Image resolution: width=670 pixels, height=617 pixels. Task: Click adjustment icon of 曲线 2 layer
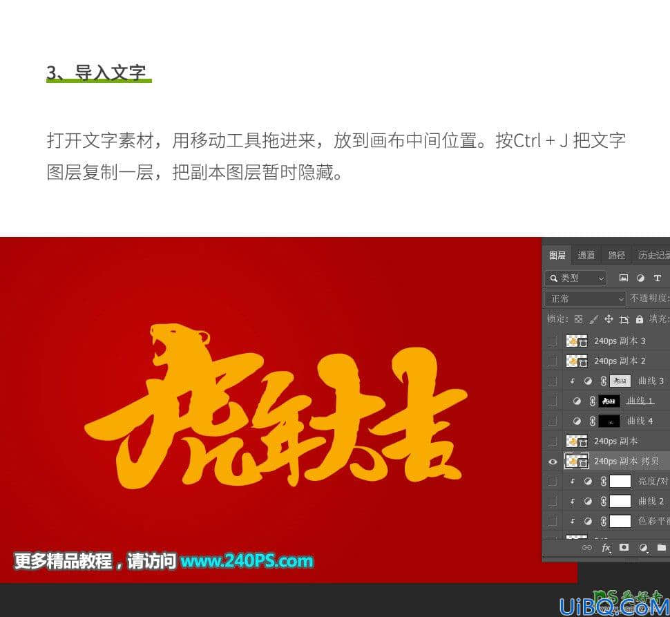click(588, 501)
